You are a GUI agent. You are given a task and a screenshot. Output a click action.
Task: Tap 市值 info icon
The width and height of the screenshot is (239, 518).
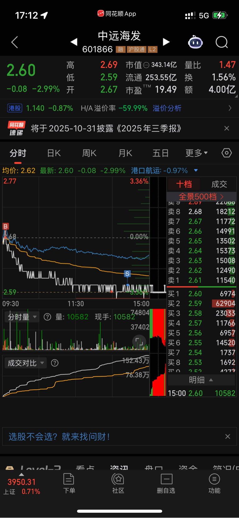[x=146, y=65]
